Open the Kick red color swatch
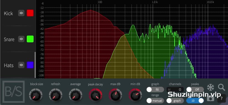Screen dimensions: 228x105 30,13
